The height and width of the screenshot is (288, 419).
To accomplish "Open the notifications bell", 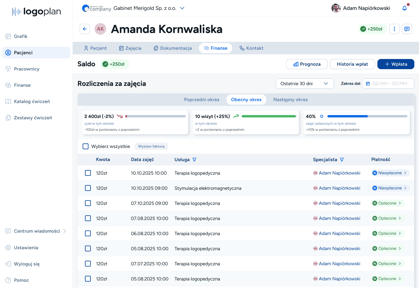I will (x=404, y=8).
